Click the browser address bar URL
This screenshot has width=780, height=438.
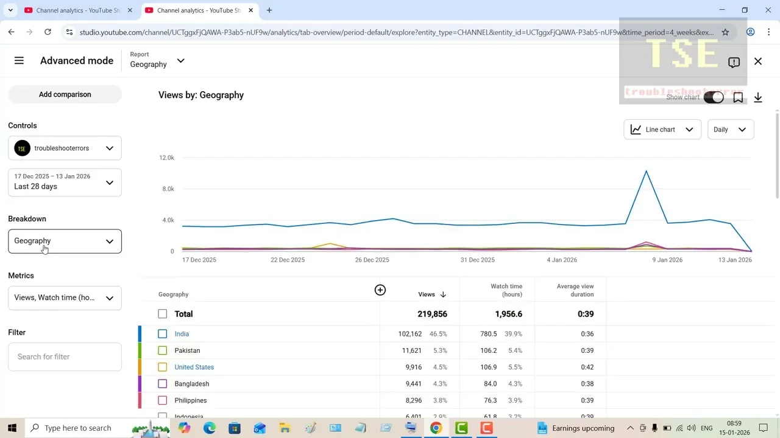396,32
